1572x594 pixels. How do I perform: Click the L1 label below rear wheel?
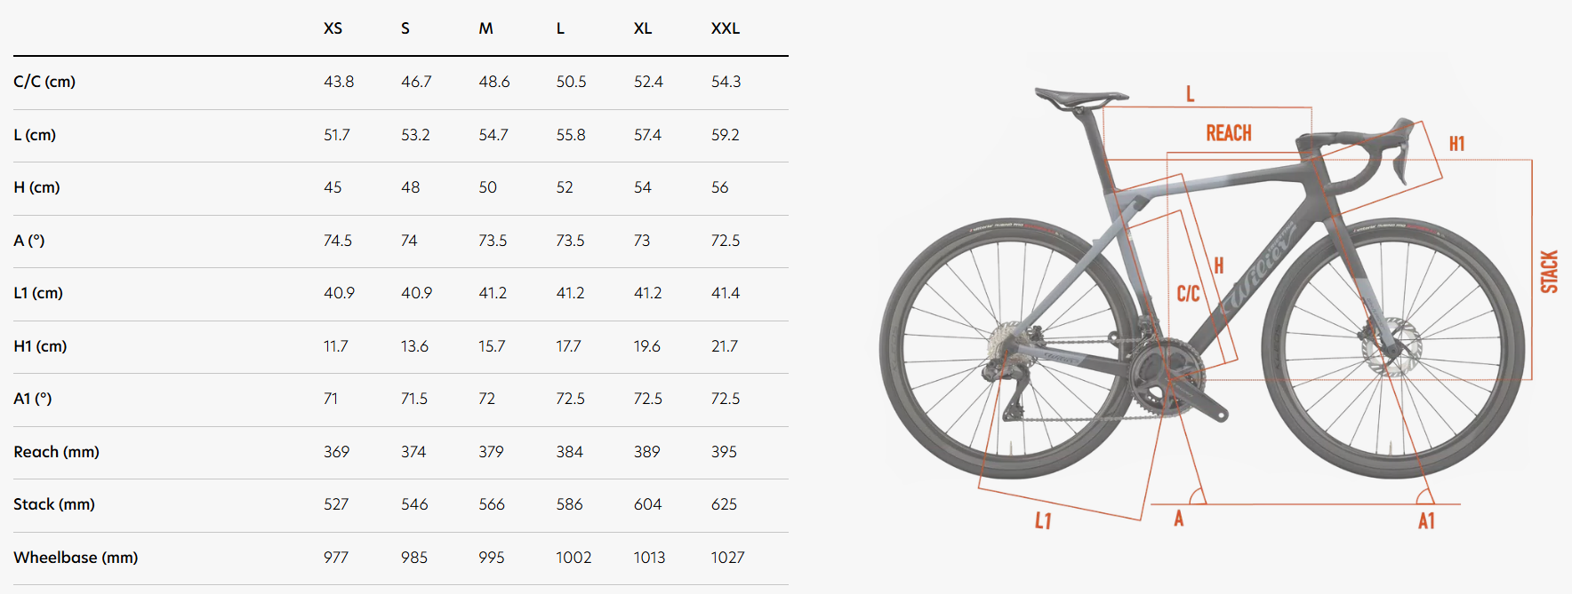click(x=1043, y=521)
